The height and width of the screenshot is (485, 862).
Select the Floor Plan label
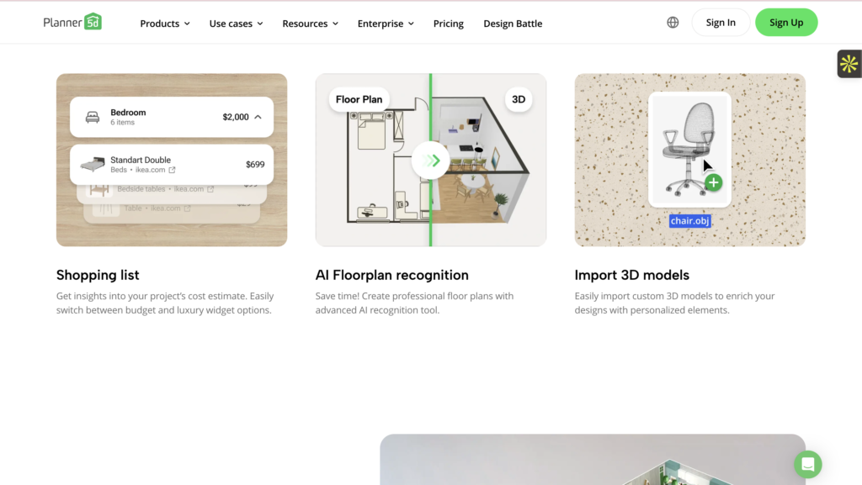(359, 99)
